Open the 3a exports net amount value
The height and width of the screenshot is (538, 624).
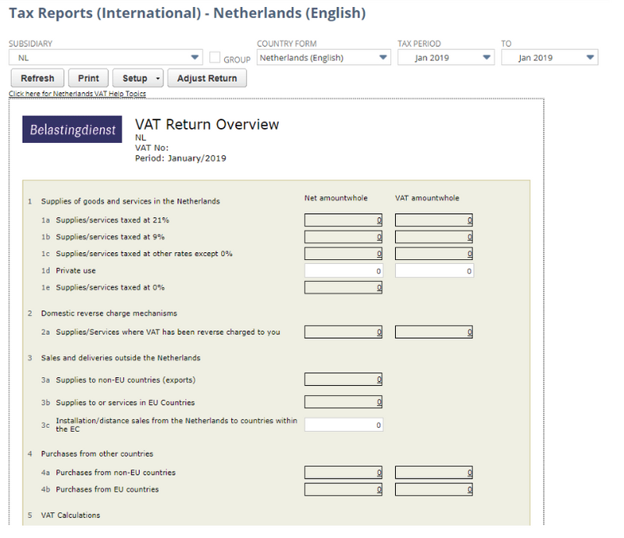[x=379, y=380]
